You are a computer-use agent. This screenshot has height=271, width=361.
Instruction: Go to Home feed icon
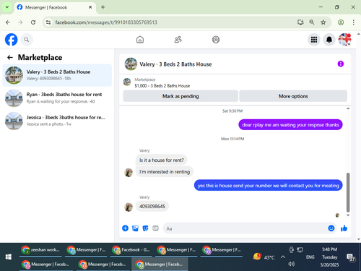click(140, 40)
